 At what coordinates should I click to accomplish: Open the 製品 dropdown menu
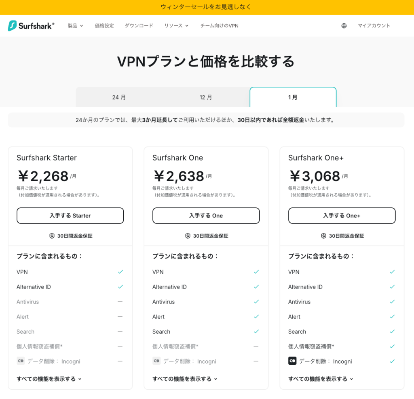(x=76, y=25)
